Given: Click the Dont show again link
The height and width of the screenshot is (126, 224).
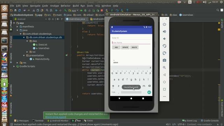Looking at the screenshot, I should point(56,117).
